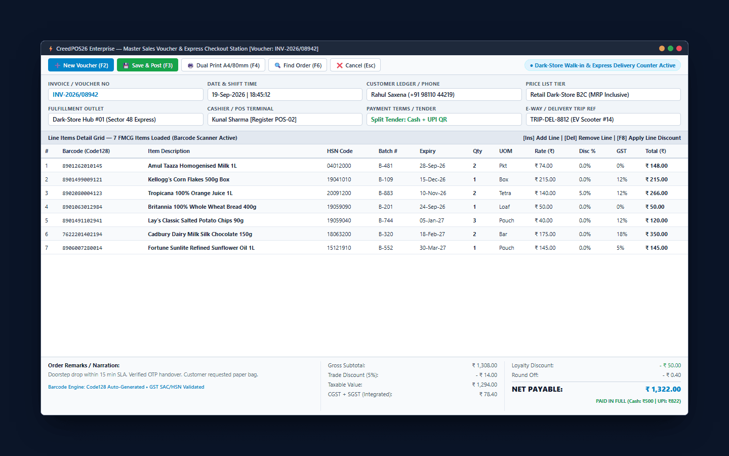Select the Lay's Classic Salted Potato Chips item
729x456 pixels.
point(364,220)
